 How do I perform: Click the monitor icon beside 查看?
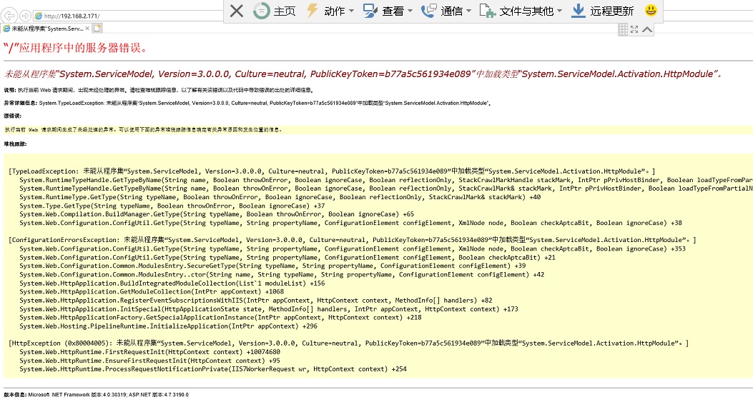tap(370, 11)
